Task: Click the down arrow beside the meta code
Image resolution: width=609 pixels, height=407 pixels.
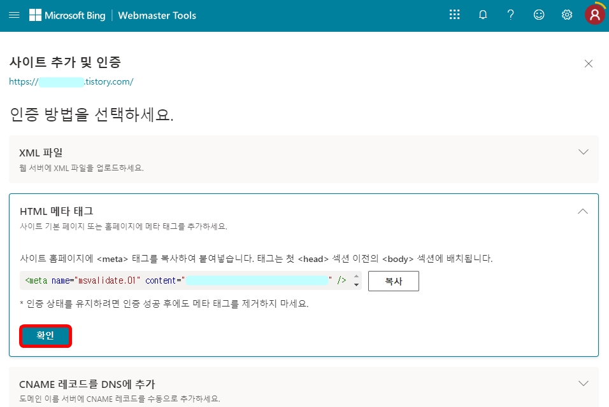Action: tap(355, 284)
